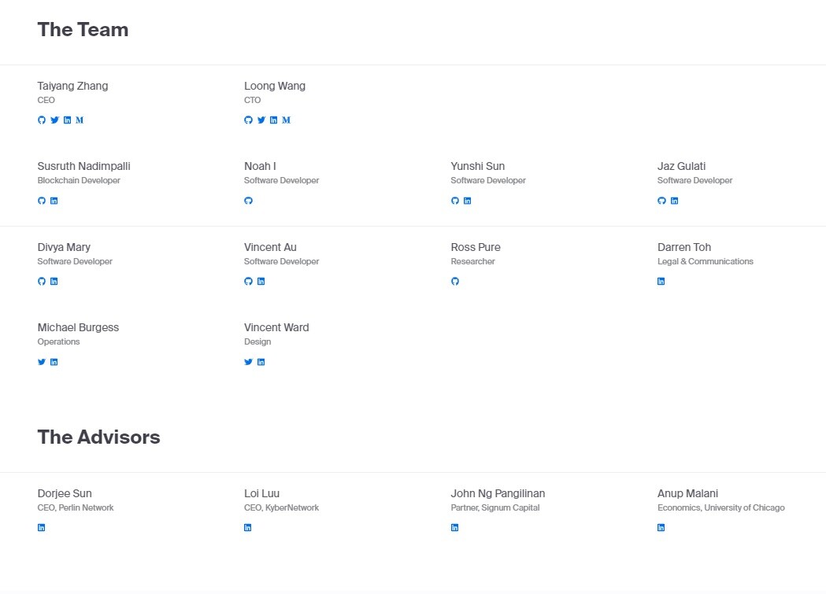This screenshot has height=594, width=826.
Task: Open Divya Mary's GitHub icon
Action: [x=42, y=282]
